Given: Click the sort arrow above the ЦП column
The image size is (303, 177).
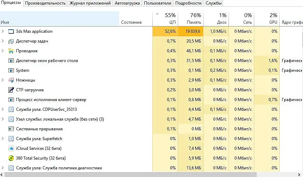Looking at the screenshot, I should (x=157, y=14).
